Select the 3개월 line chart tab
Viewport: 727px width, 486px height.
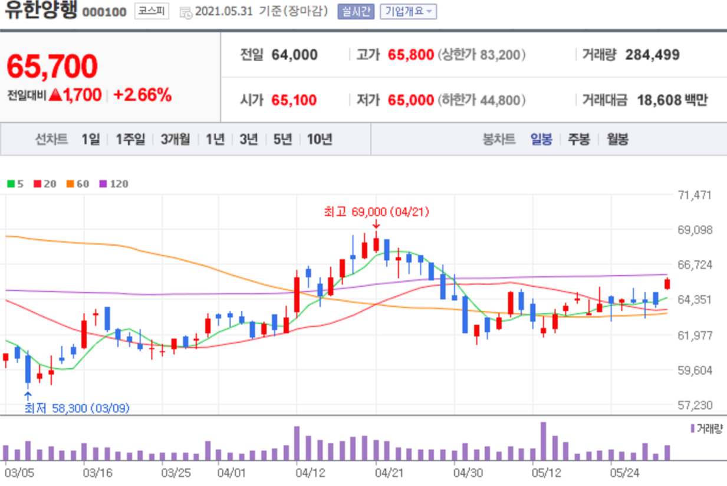coord(175,140)
